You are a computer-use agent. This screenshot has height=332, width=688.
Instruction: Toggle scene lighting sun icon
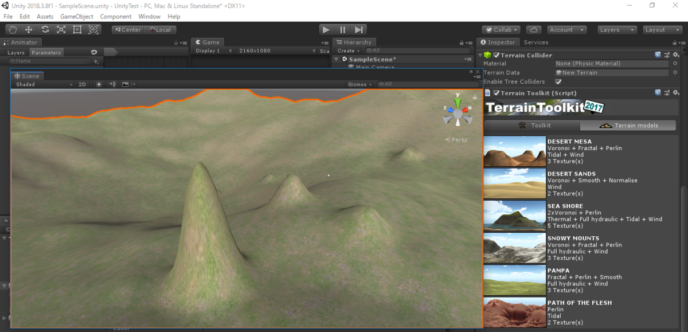[99, 84]
